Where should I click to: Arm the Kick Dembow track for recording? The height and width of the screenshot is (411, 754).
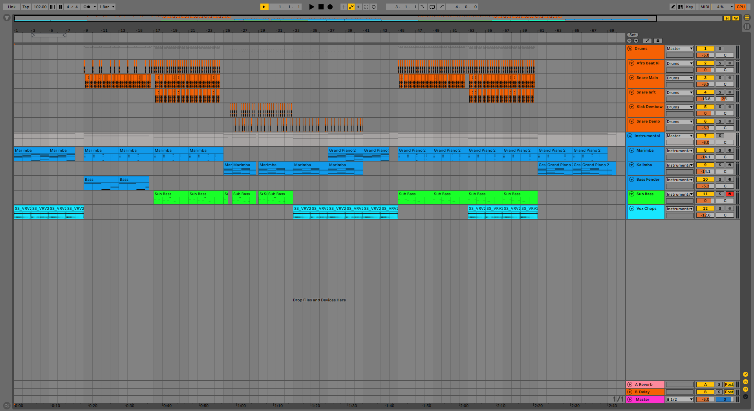(x=730, y=107)
